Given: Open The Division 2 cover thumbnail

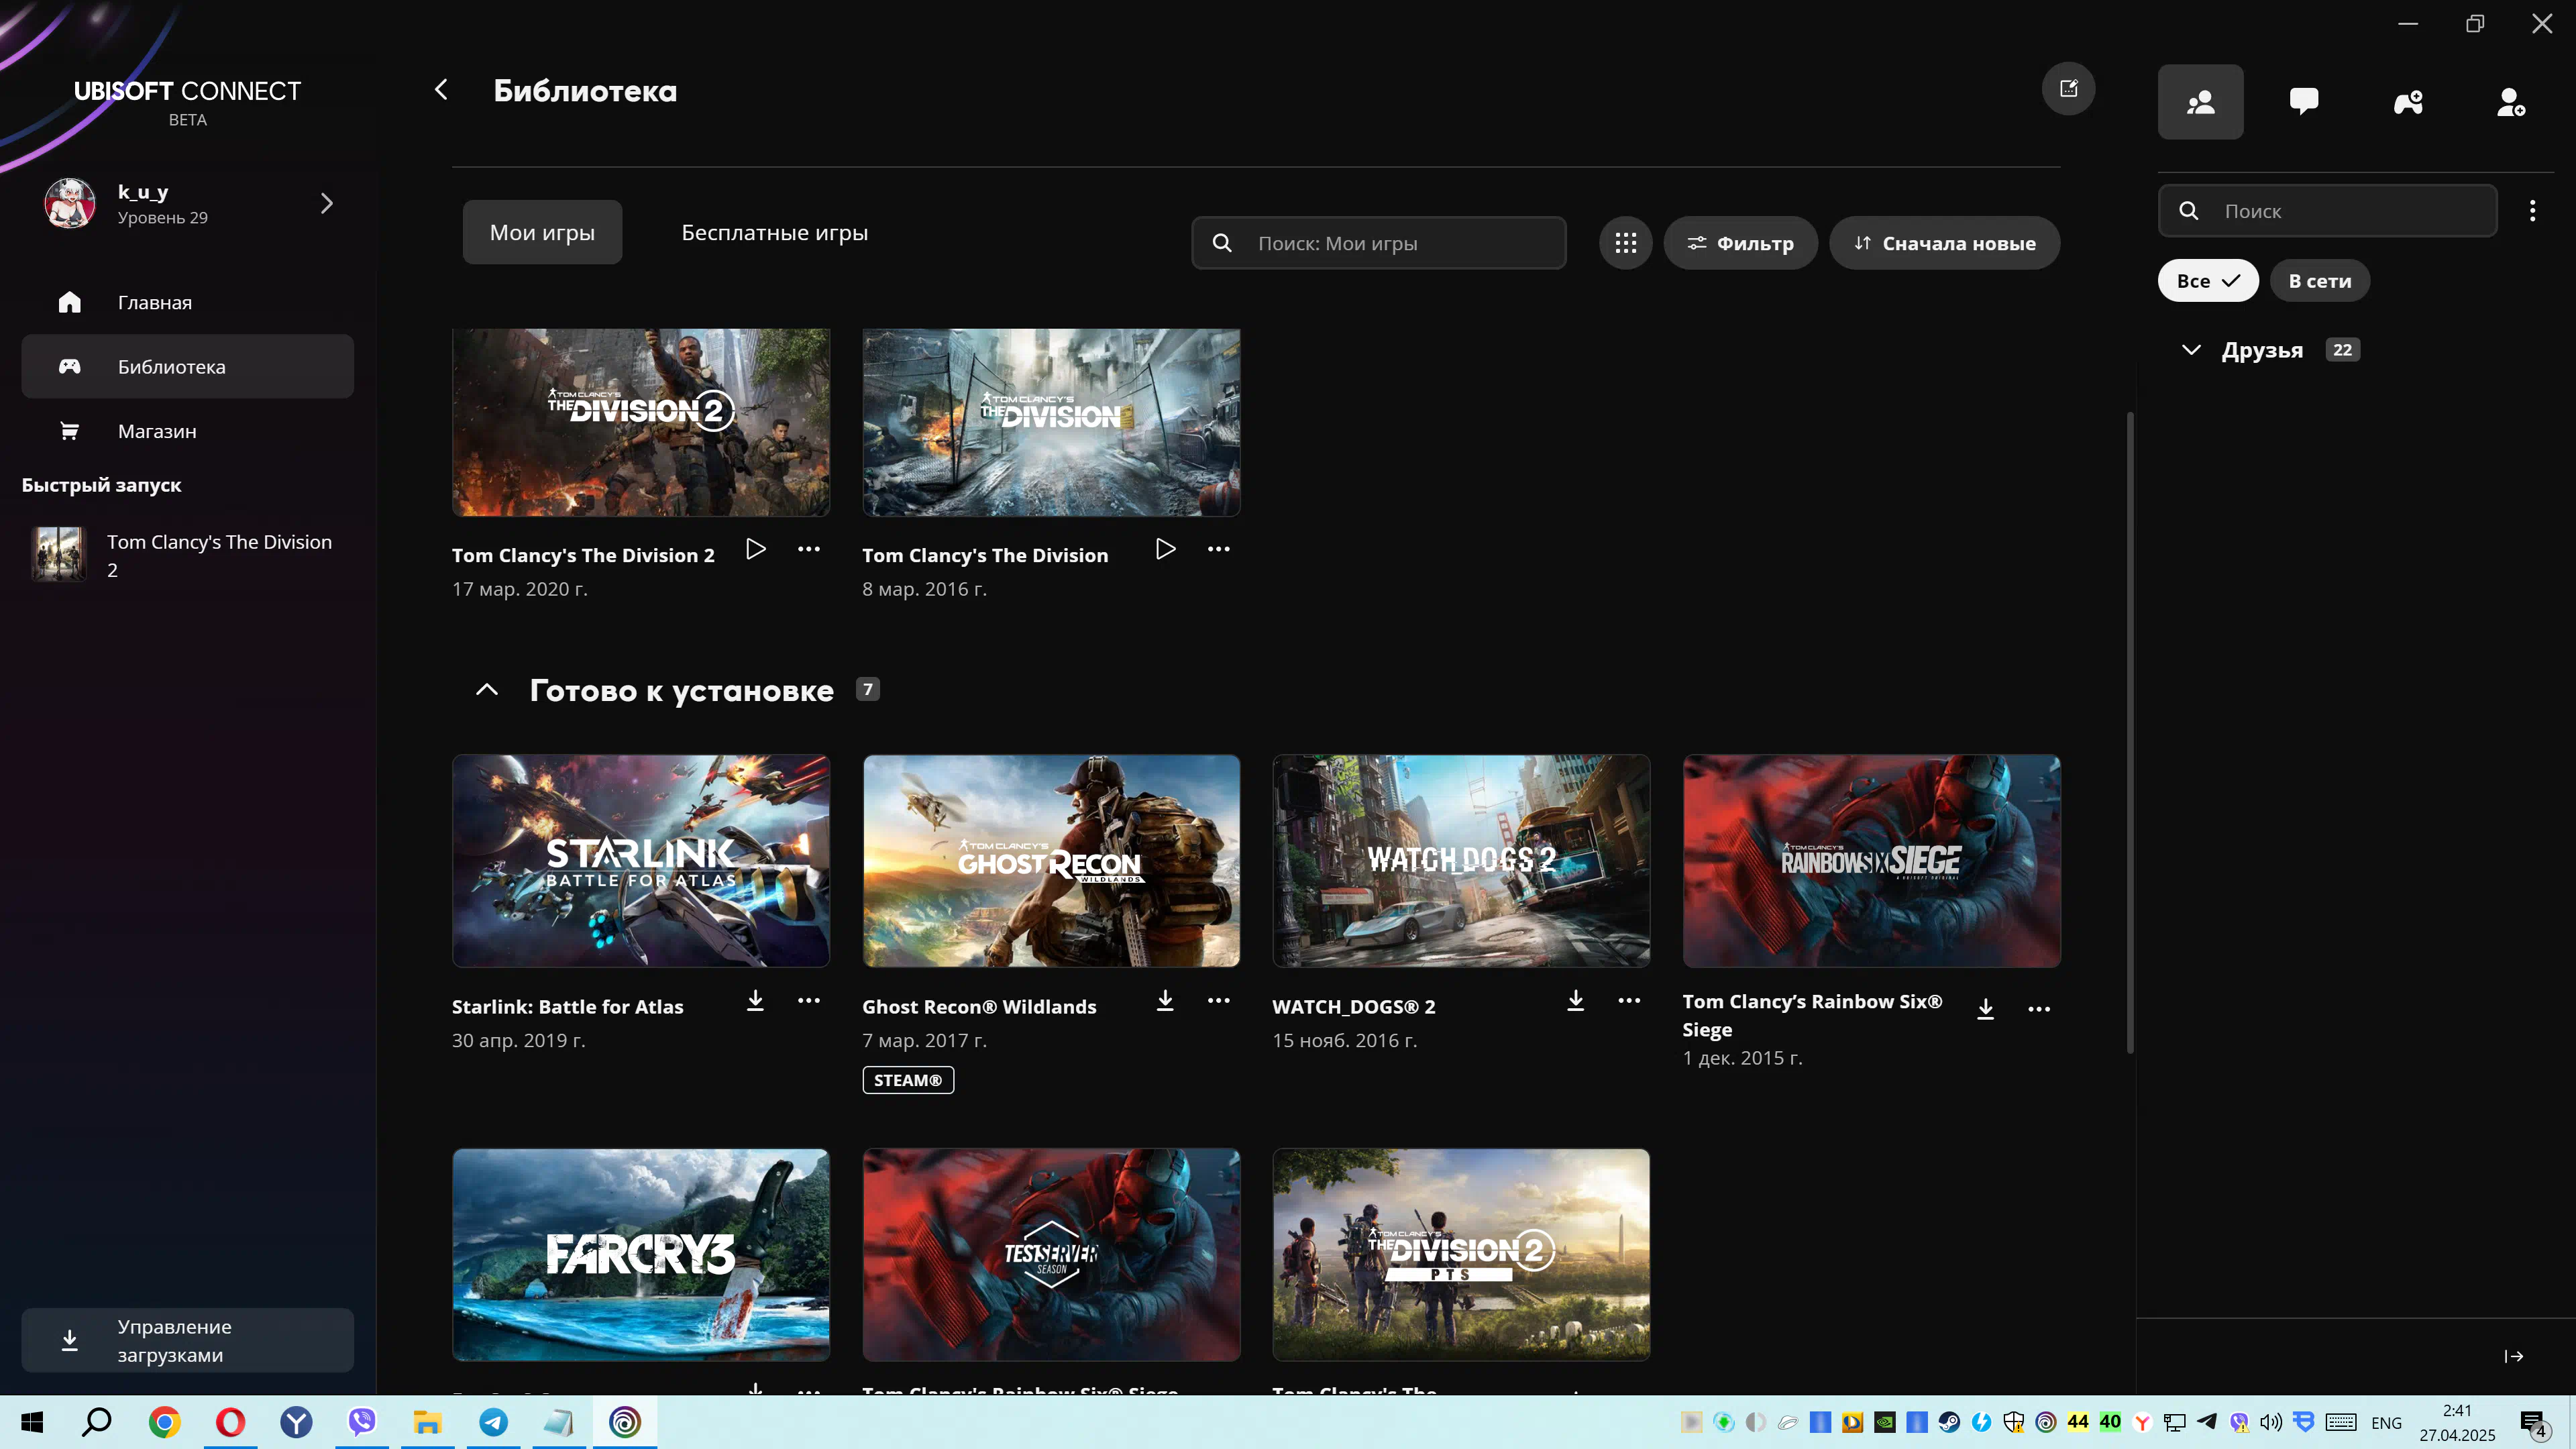Looking at the screenshot, I should pos(640,422).
